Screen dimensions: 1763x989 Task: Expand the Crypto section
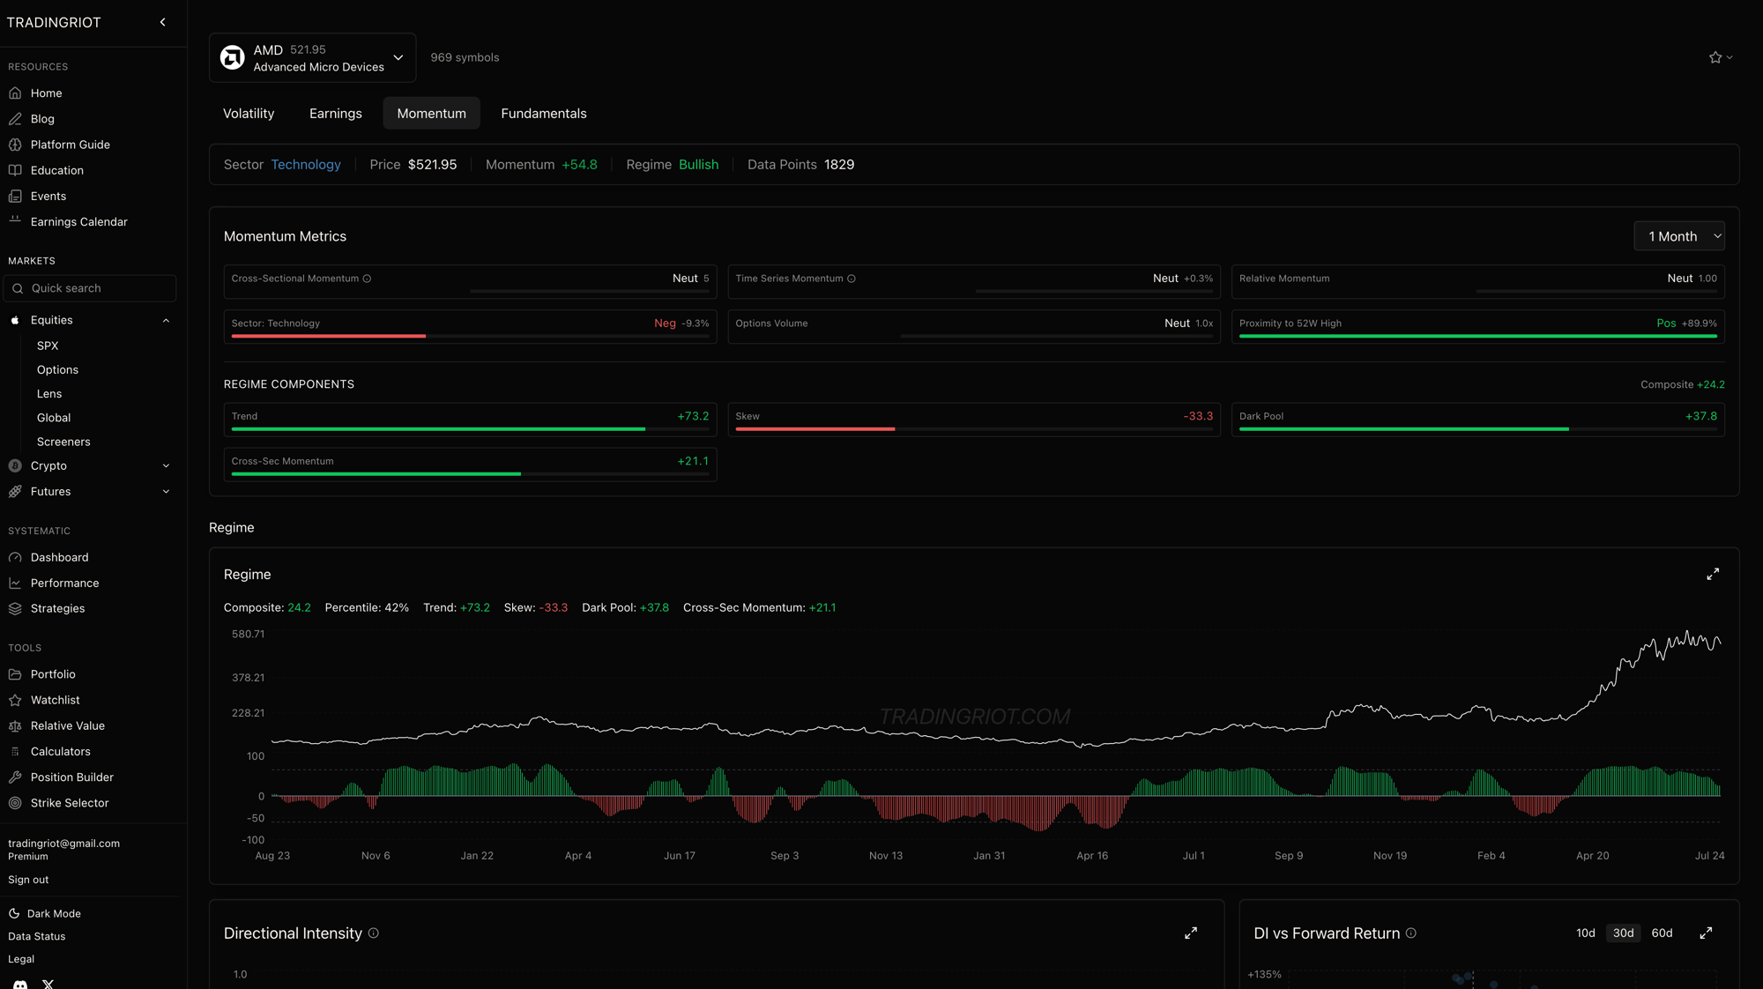click(166, 466)
